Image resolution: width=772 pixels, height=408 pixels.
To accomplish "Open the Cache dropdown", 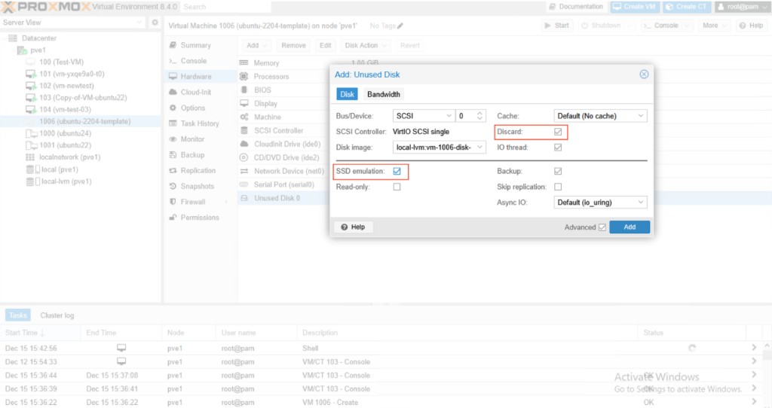I will [x=641, y=116].
